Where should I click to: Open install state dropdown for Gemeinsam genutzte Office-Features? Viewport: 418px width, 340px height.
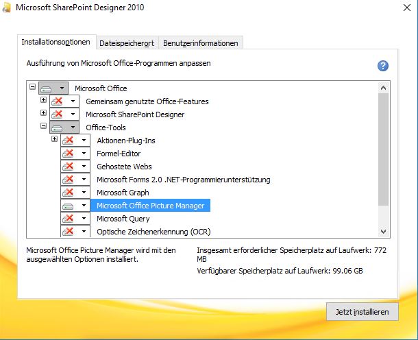click(x=64, y=101)
